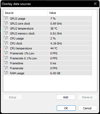Click the Setup button

click(x=13, y=97)
